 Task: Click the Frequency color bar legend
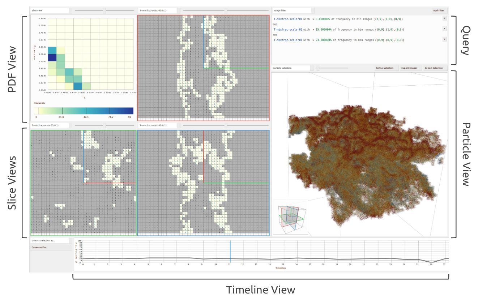point(84,111)
